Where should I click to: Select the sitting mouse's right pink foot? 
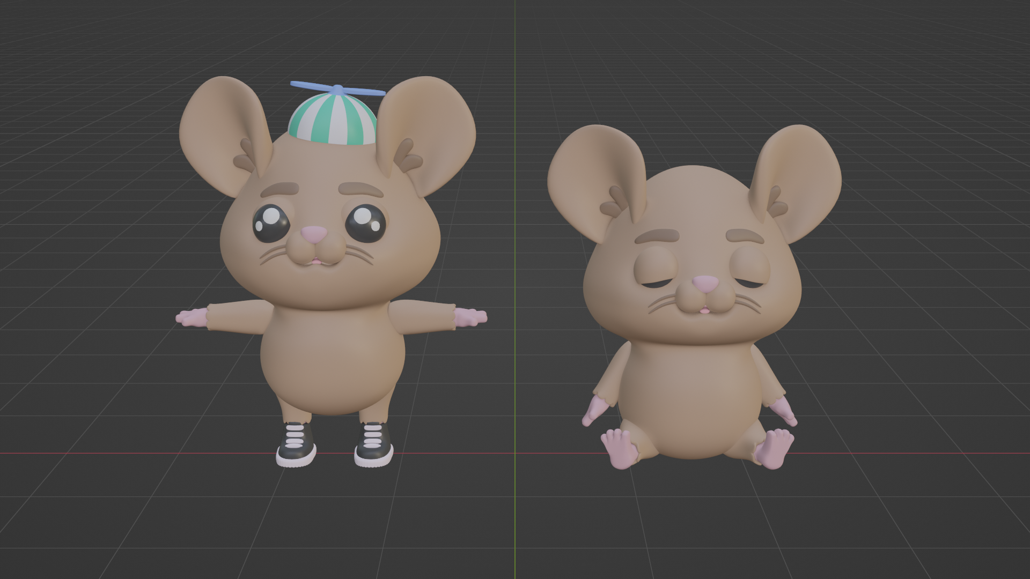click(775, 449)
